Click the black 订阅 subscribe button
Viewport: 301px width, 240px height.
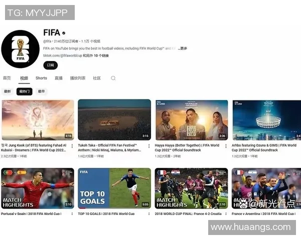(x=51, y=65)
